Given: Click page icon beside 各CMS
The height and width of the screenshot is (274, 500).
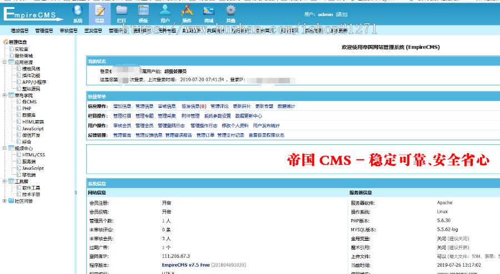Looking at the screenshot, I should [x=19, y=102].
